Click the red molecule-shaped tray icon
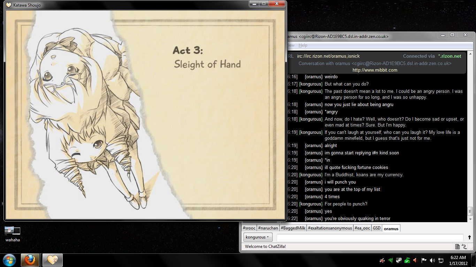 (382, 260)
